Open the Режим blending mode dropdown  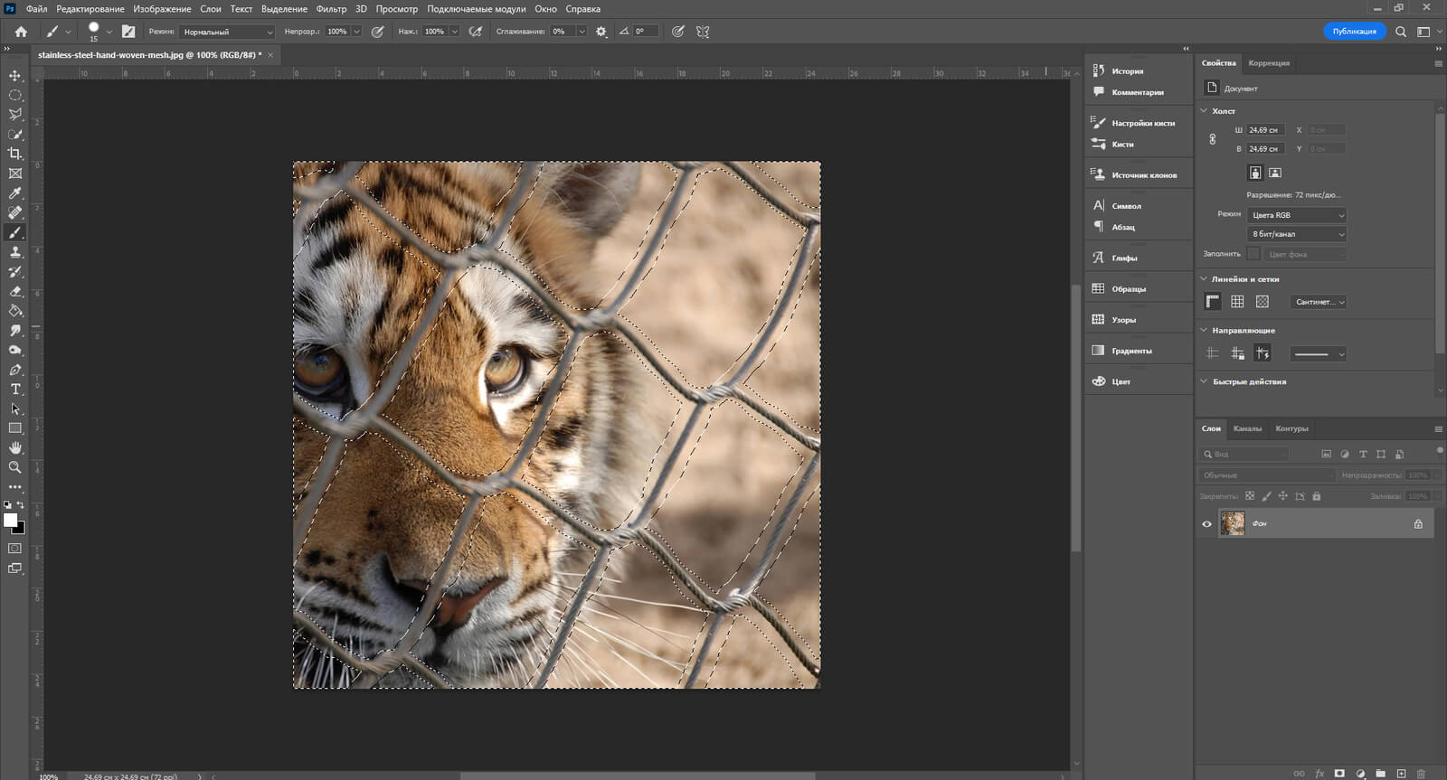pos(226,32)
